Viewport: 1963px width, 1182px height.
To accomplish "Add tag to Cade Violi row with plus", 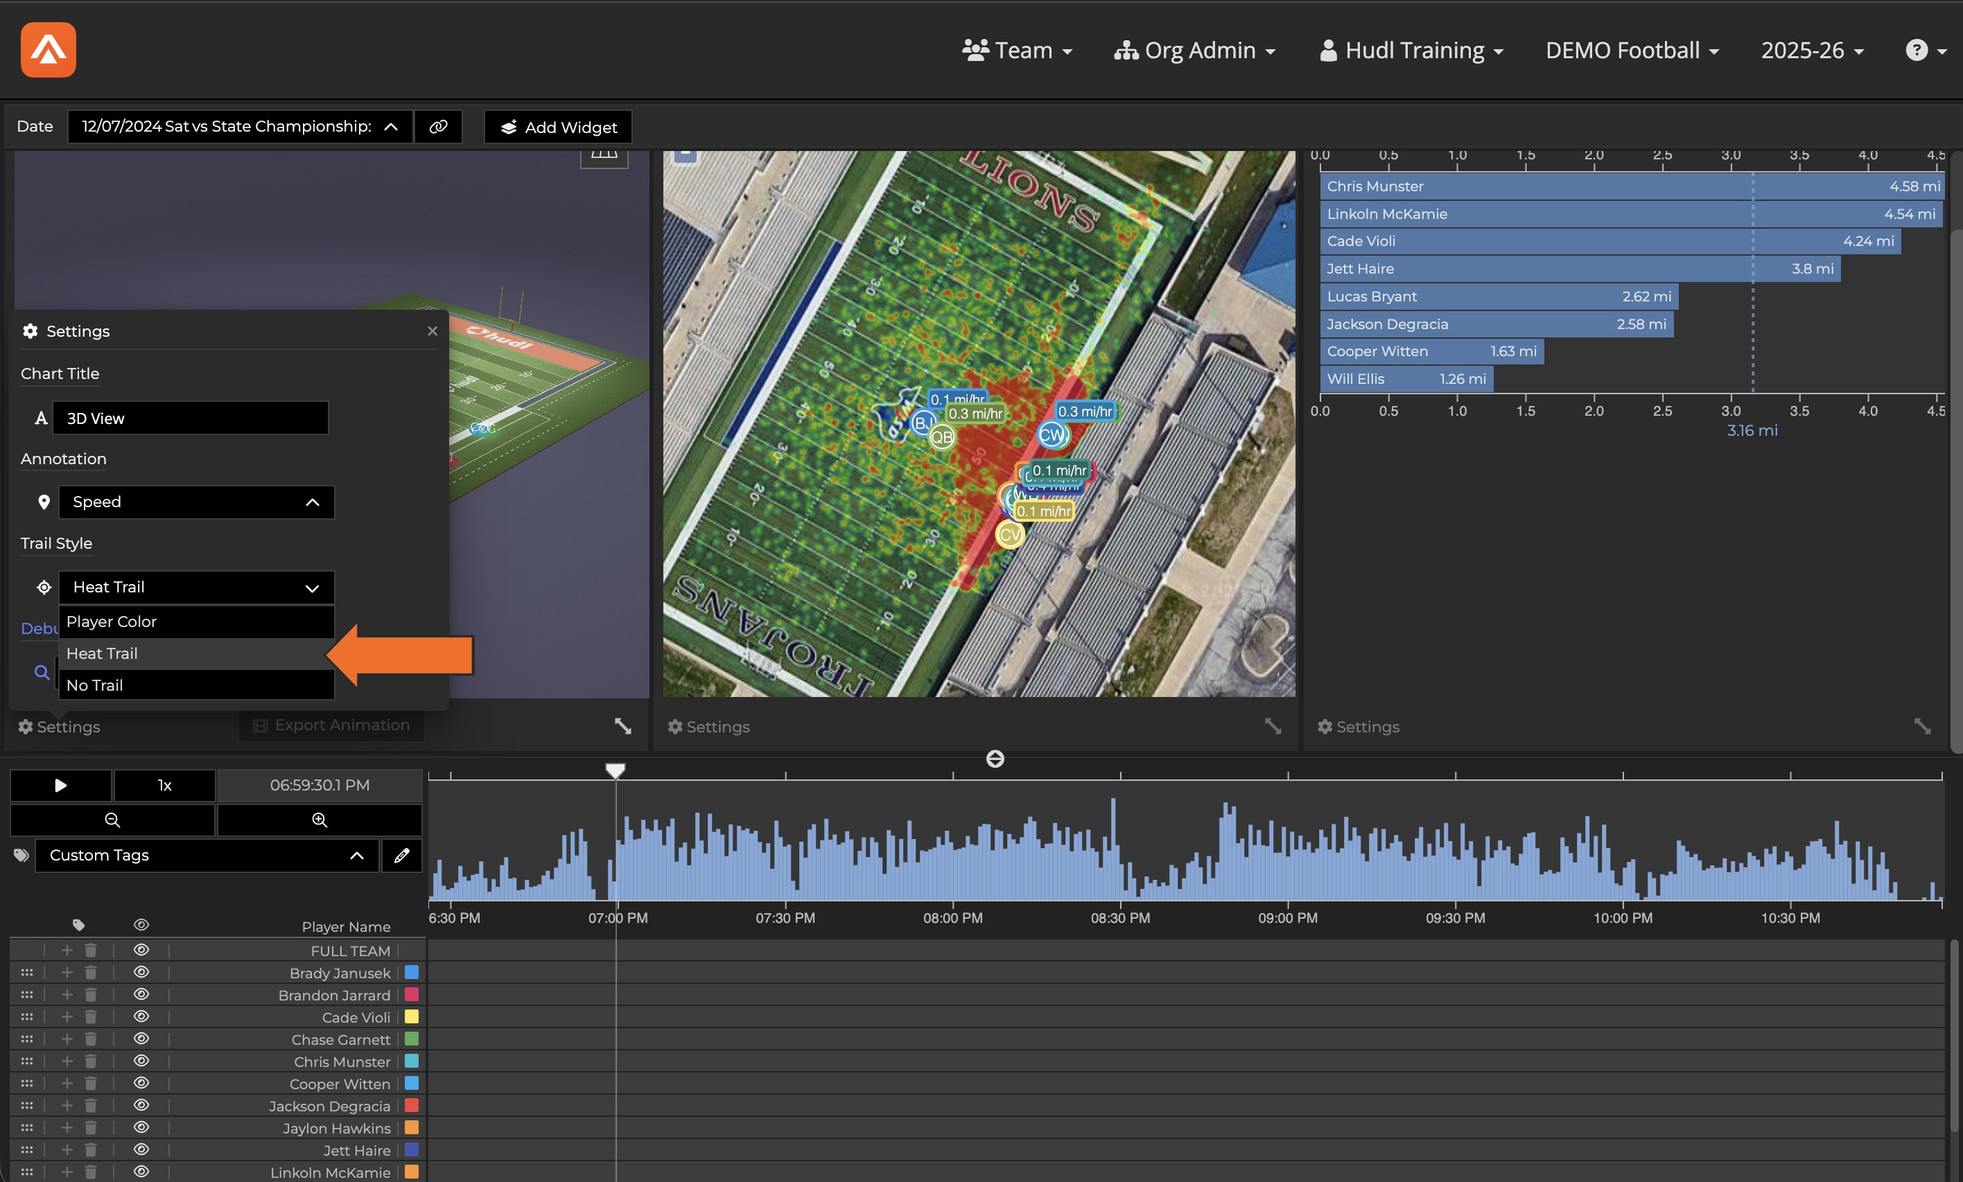I will (x=67, y=1017).
